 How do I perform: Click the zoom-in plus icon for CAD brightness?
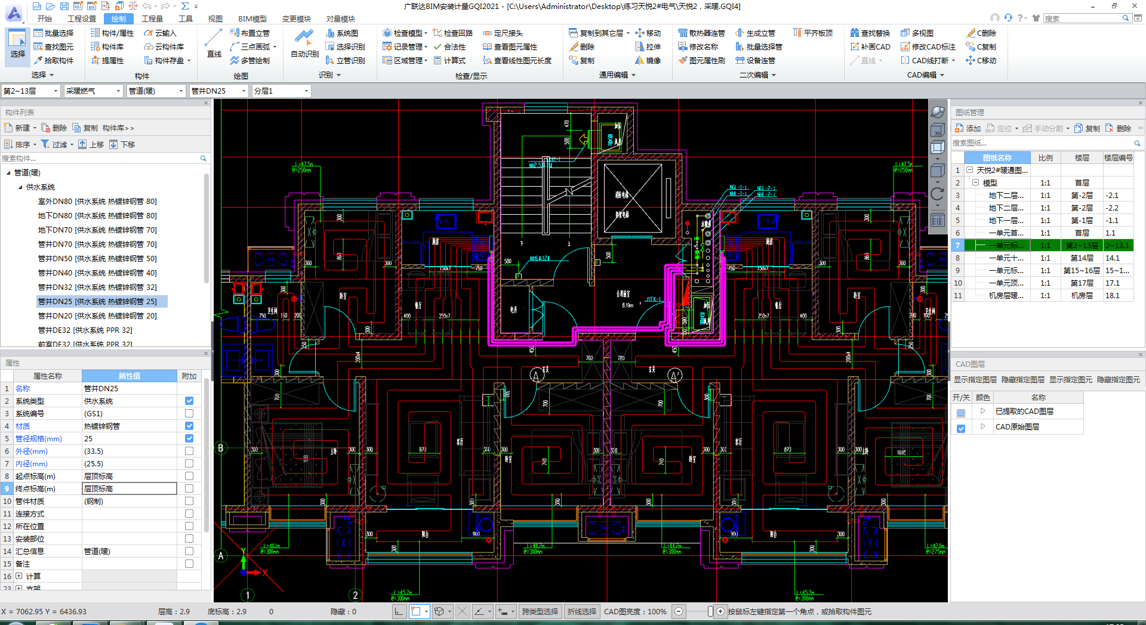coord(720,612)
